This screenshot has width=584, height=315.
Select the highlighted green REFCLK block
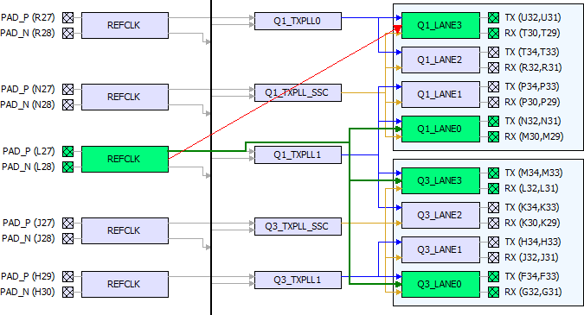click(x=125, y=159)
